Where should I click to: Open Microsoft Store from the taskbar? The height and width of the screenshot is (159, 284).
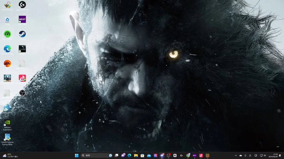(x=142, y=155)
